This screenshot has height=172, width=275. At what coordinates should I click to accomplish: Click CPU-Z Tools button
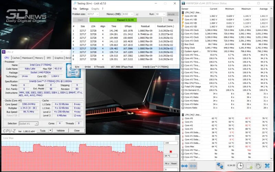[43, 130]
